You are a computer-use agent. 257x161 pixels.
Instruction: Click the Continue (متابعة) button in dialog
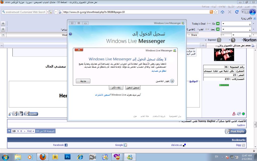pyautogui.click(x=83, y=81)
